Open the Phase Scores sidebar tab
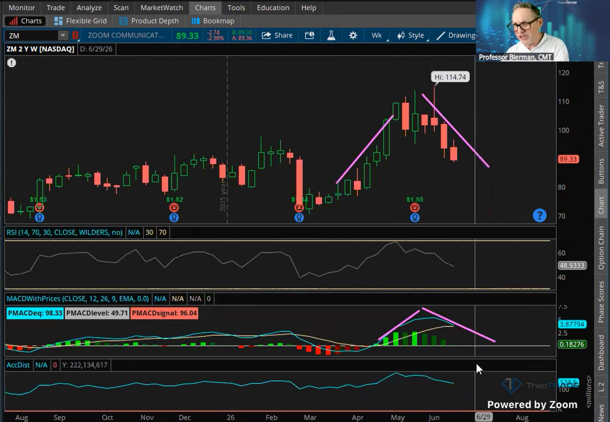The width and height of the screenshot is (610, 422). point(601,302)
